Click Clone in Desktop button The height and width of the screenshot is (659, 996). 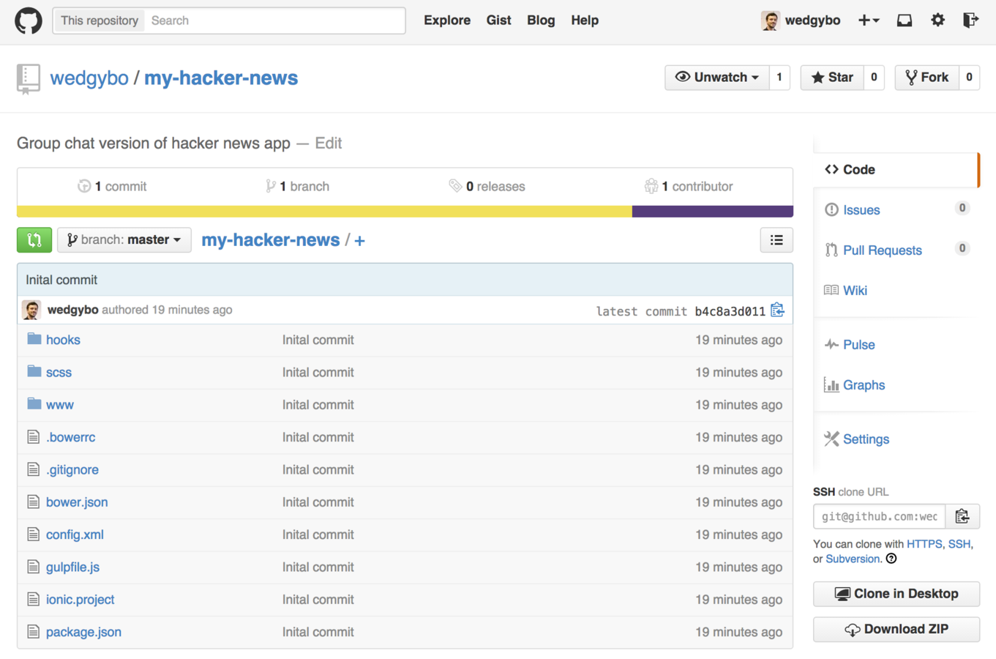[896, 594]
